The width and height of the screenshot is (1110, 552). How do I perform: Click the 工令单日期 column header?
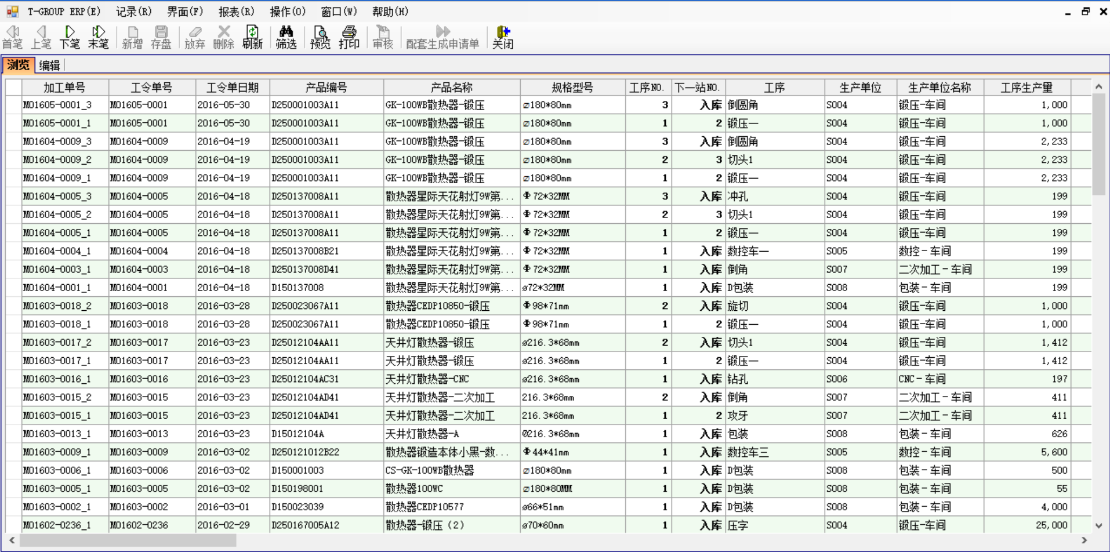233,88
